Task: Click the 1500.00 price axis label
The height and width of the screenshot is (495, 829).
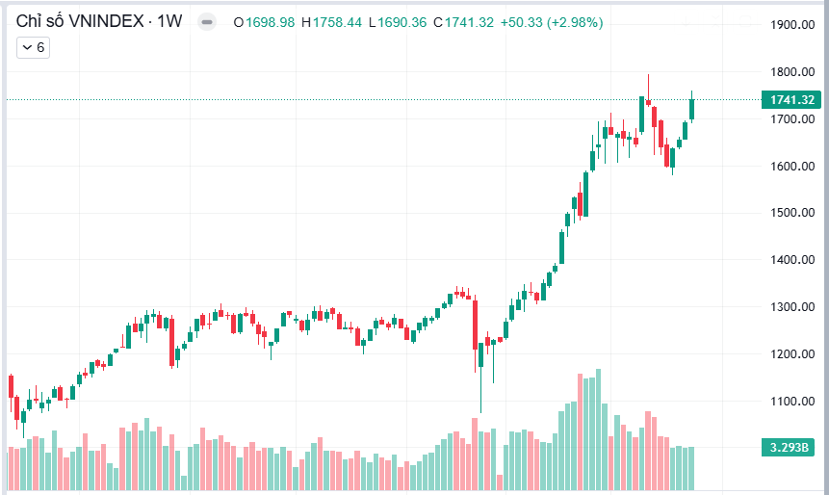Action: coord(792,213)
